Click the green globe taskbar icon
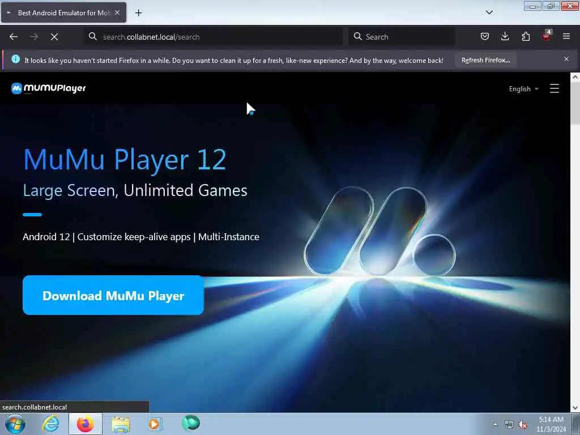This screenshot has height=435, width=580. click(x=191, y=423)
